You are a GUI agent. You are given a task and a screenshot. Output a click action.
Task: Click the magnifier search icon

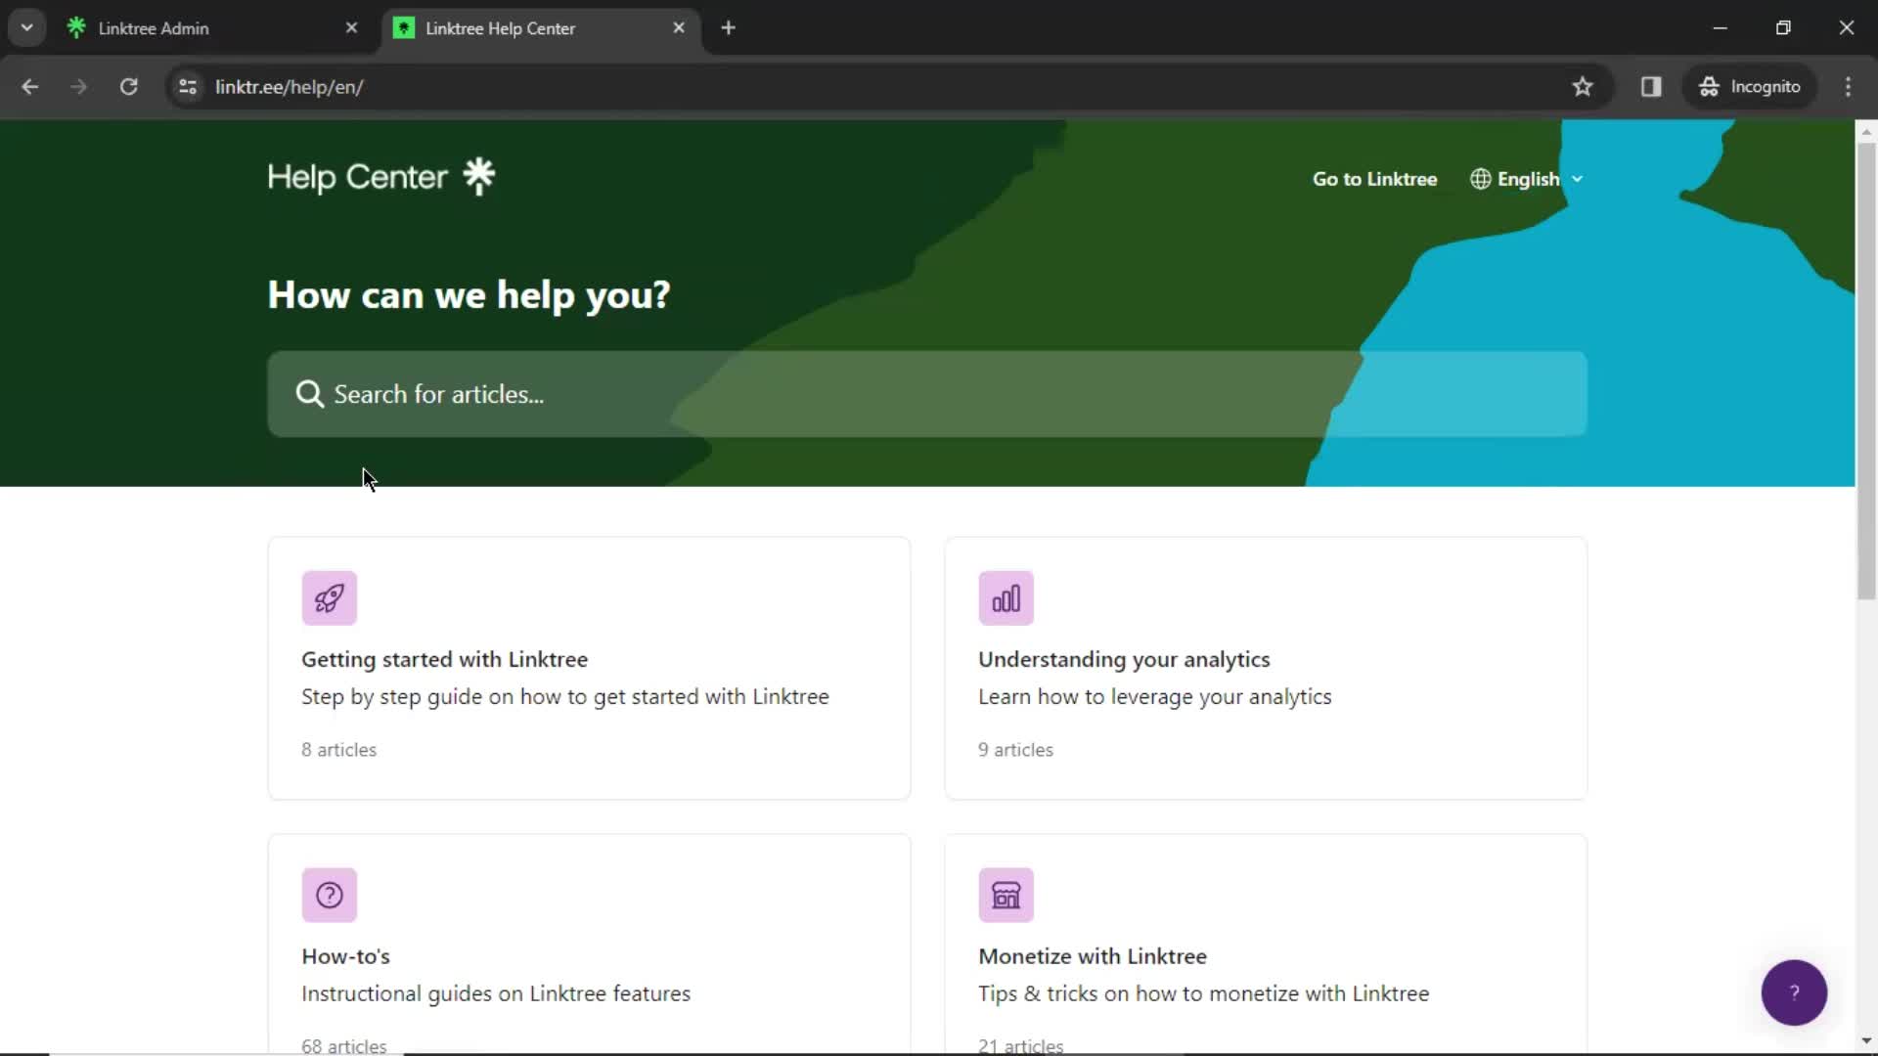(x=309, y=394)
